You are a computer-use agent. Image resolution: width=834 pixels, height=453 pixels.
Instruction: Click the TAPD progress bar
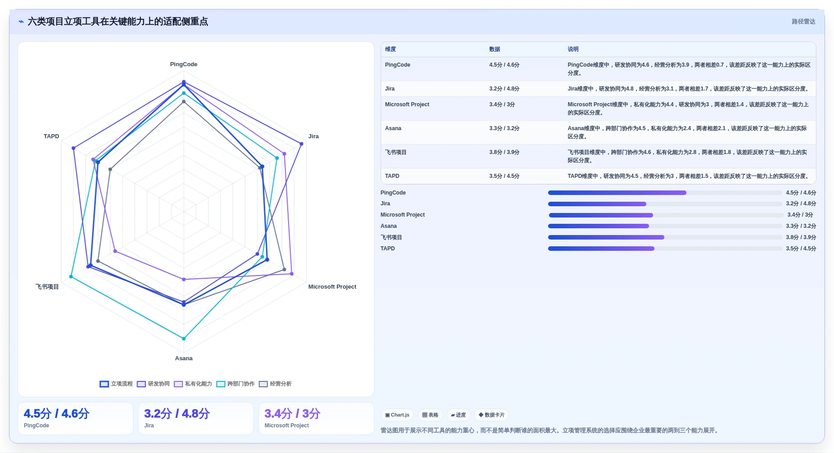pyautogui.click(x=665, y=249)
